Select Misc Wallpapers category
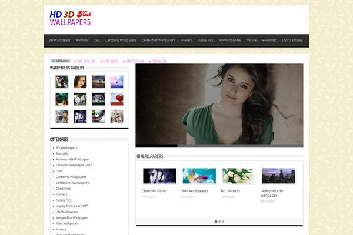The image size is (353, 235). point(68,223)
